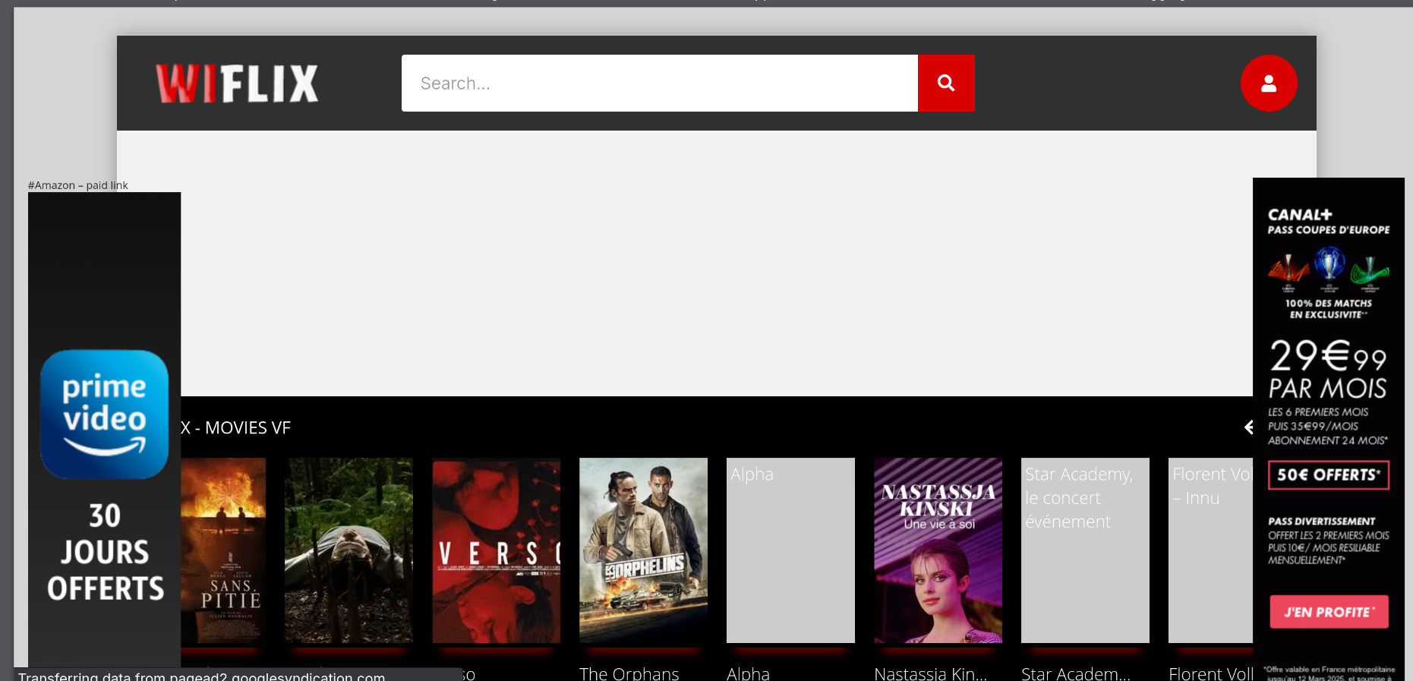
Task: Open the Alpha placeholder poster
Action: [790, 550]
